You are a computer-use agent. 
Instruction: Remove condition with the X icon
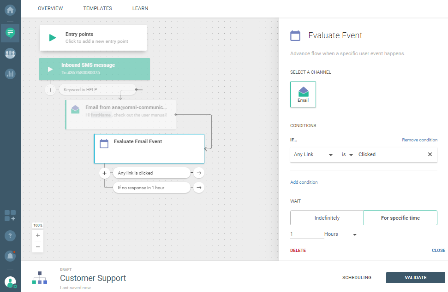[x=430, y=155]
